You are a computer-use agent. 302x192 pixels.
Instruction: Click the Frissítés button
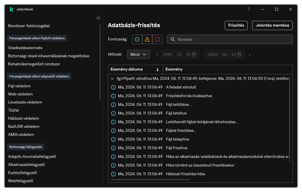pyautogui.click(x=236, y=25)
